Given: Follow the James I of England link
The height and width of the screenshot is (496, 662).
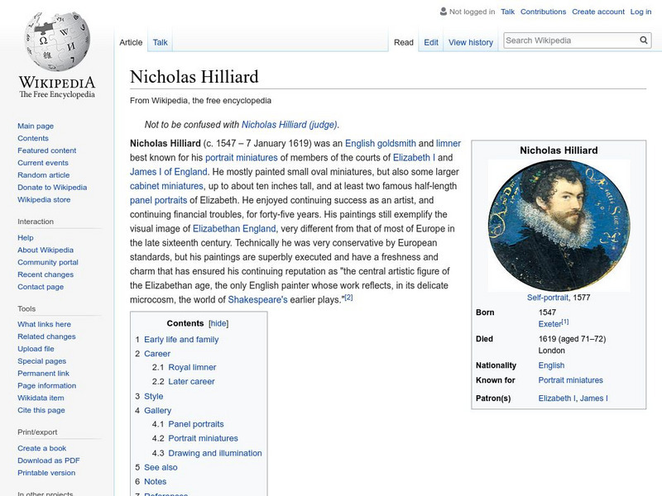Looking at the screenshot, I should tap(169, 172).
